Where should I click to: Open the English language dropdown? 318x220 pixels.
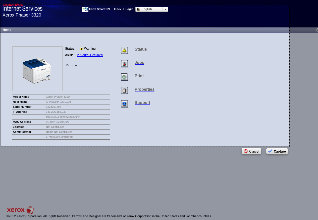click(152, 9)
